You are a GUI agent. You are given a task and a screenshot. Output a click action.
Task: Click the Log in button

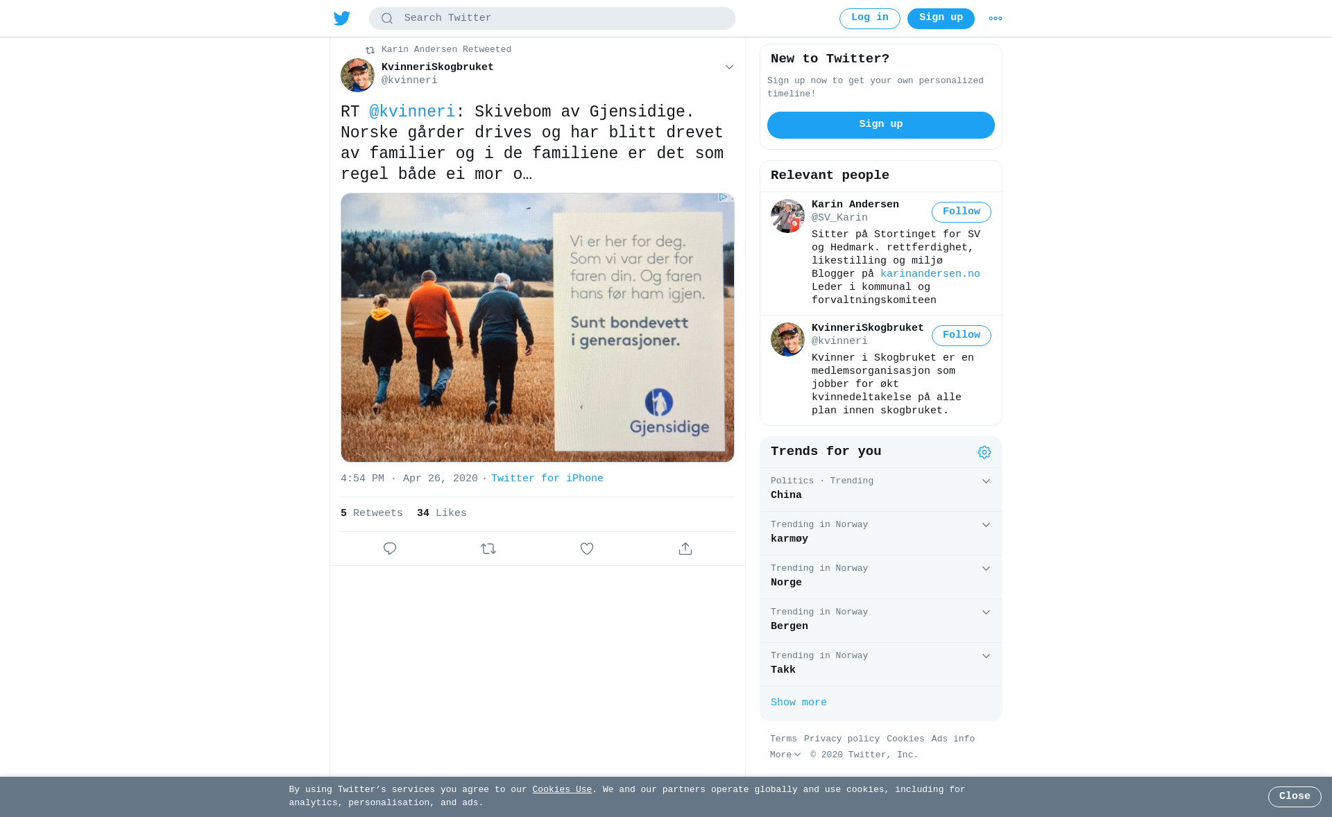click(870, 19)
